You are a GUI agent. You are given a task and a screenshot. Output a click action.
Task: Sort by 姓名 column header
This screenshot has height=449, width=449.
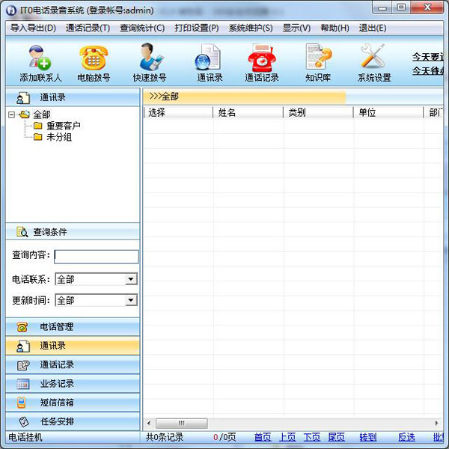[x=248, y=112]
